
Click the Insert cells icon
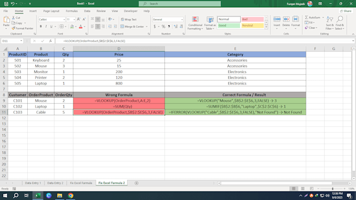pyautogui.click(x=277, y=19)
